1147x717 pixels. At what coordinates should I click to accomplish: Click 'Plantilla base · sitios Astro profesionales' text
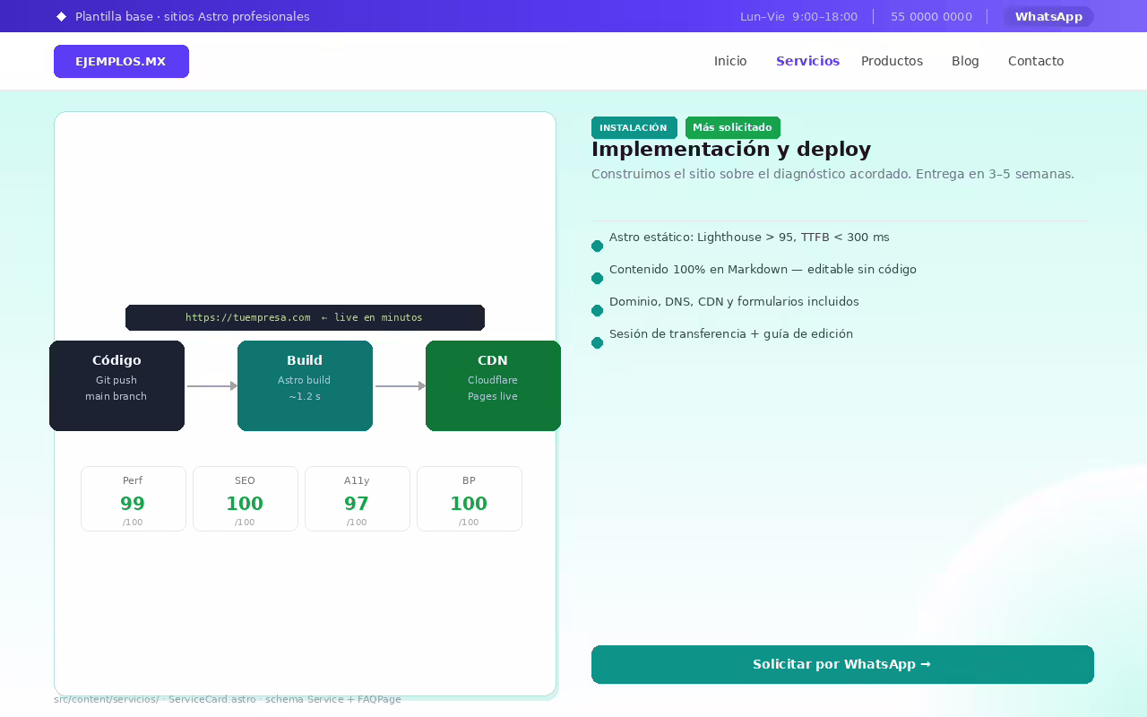click(x=193, y=16)
